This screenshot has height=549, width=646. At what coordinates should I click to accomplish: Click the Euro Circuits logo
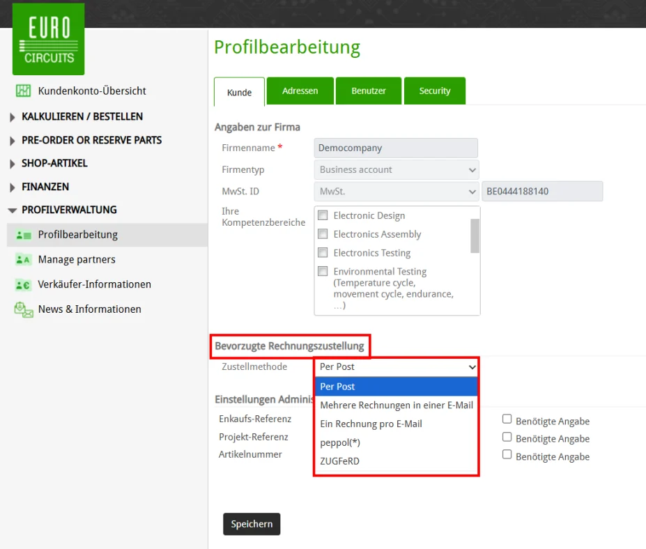[x=48, y=39]
